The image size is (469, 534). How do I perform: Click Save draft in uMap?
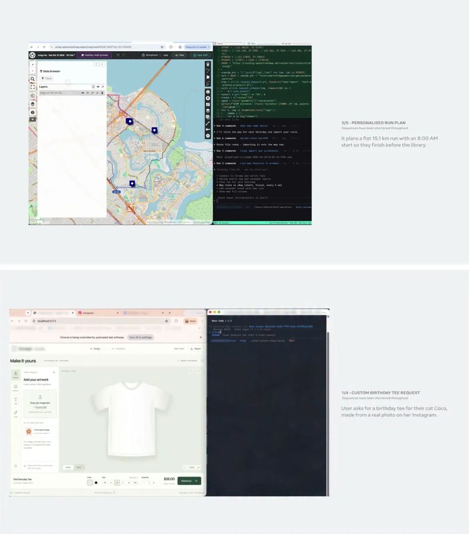[201, 55]
